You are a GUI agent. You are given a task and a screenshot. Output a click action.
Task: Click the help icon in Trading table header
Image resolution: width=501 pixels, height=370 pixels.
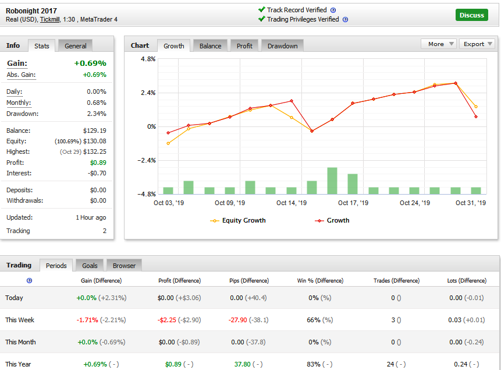(x=30, y=281)
